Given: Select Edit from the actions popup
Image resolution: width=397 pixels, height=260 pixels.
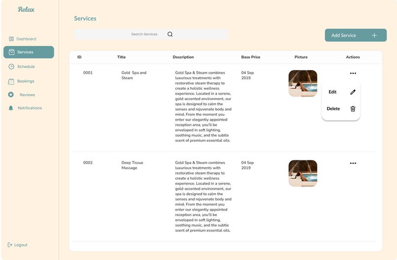Looking at the screenshot, I should [x=333, y=92].
